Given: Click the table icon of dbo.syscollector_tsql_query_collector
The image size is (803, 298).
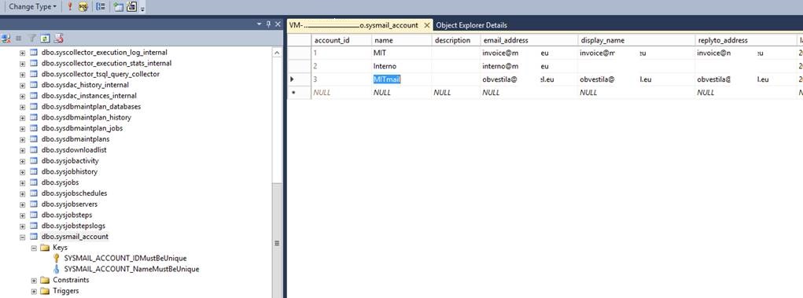Looking at the screenshot, I should (x=34, y=74).
